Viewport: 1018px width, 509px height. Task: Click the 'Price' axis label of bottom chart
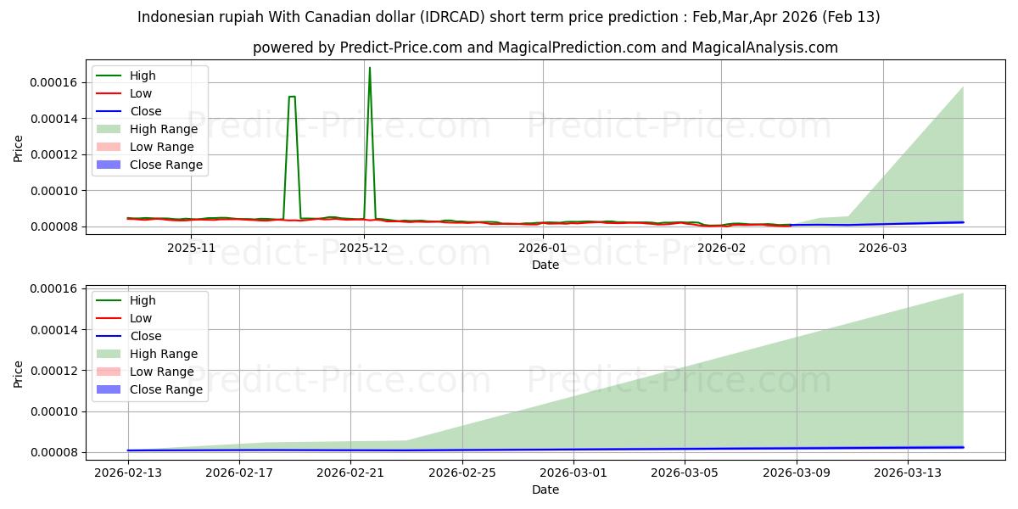tap(19, 373)
